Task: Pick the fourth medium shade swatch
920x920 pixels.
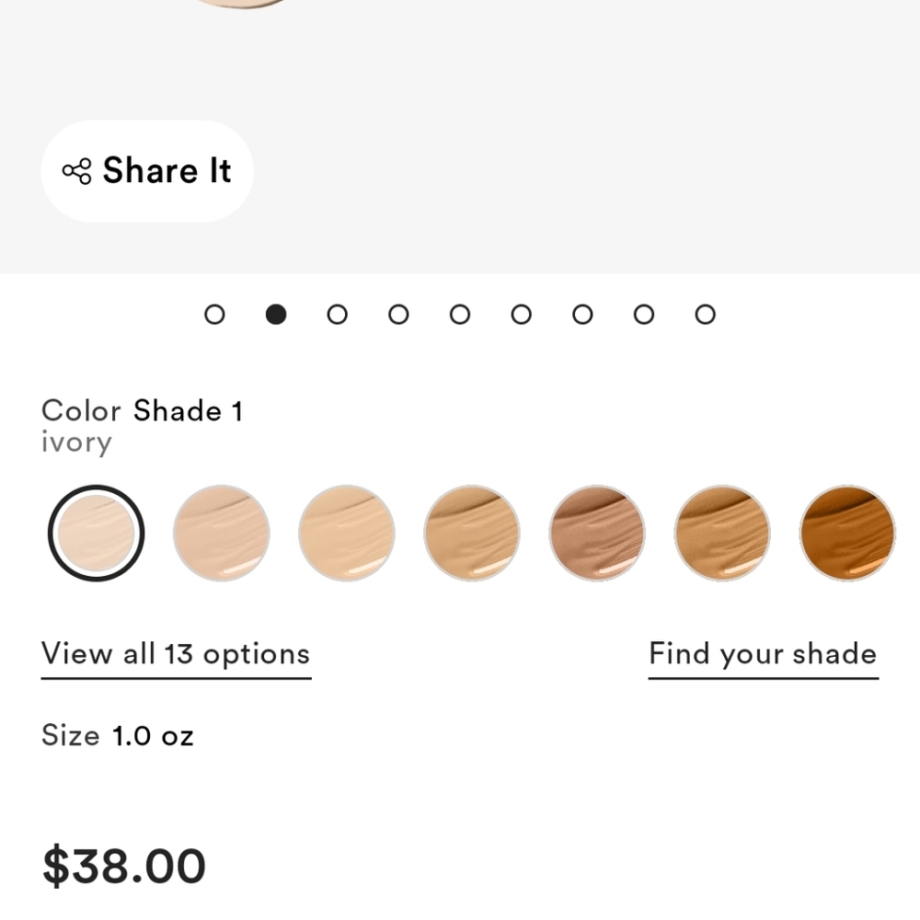Action: [471, 534]
